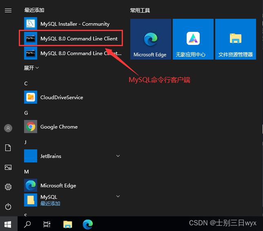Open taskbar Search magnifier

[27, 224]
